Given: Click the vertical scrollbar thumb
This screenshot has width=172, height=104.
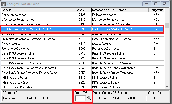Looking at the screenshot, I should coord(167,26).
